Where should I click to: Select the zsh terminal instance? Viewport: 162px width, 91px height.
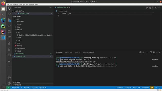click(142, 52)
